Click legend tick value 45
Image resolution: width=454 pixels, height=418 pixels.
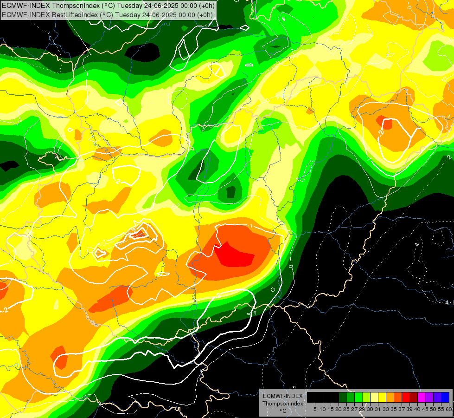click(x=426, y=409)
